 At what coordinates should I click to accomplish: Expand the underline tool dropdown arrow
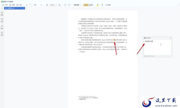pyautogui.click(x=104, y=5)
